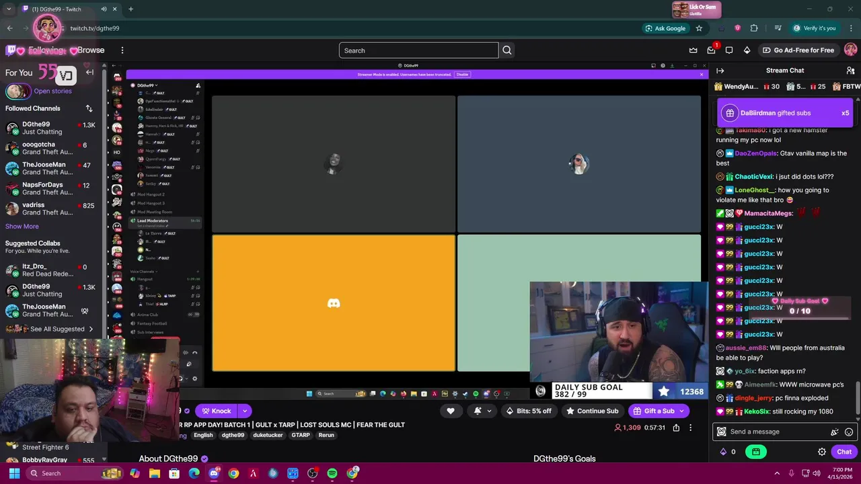Click Go Ad-Free for Free button

(x=798, y=50)
